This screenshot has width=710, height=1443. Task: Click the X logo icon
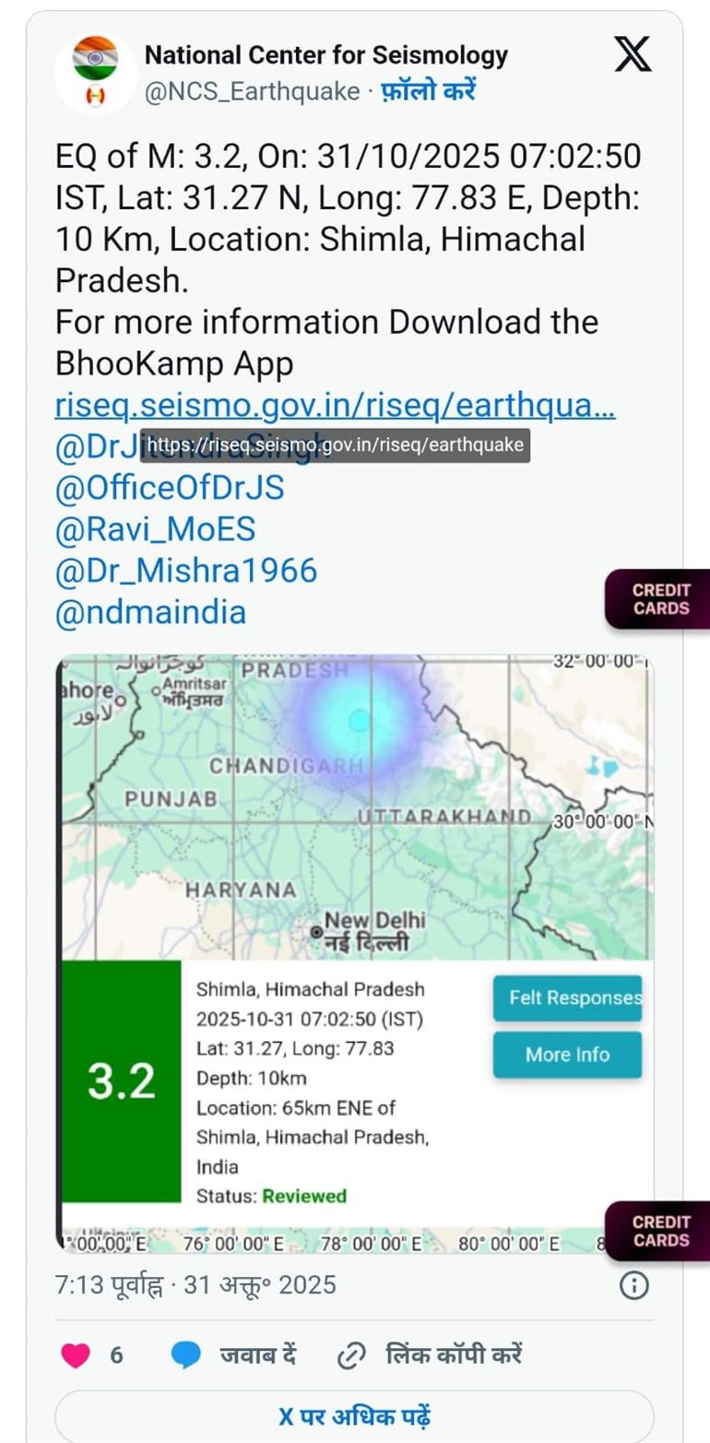(x=633, y=56)
